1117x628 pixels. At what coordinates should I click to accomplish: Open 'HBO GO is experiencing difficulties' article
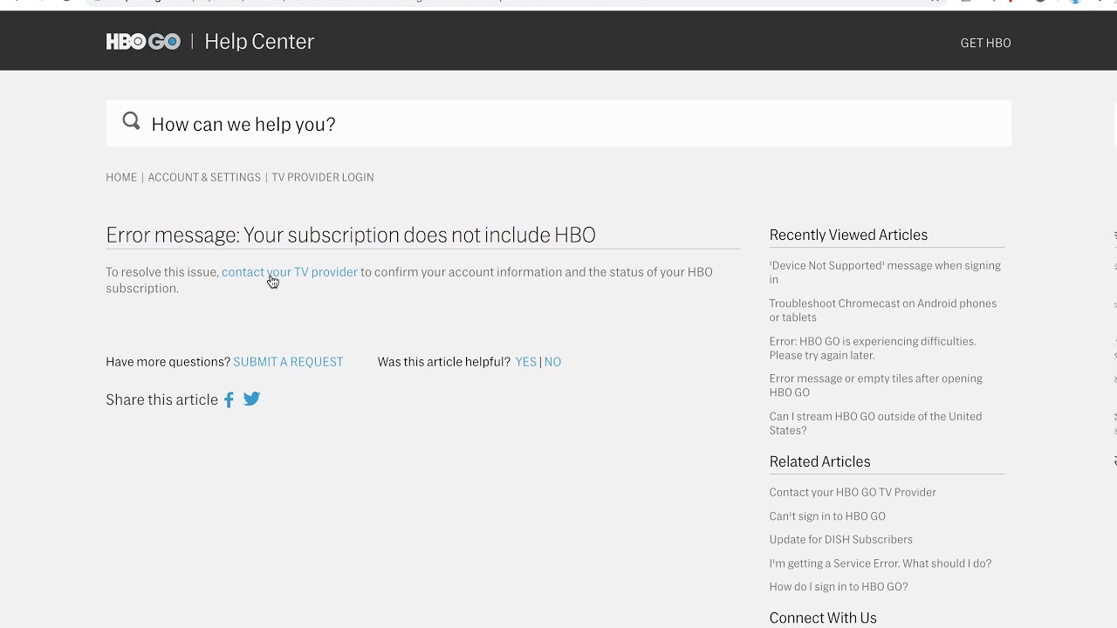click(873, 348)
